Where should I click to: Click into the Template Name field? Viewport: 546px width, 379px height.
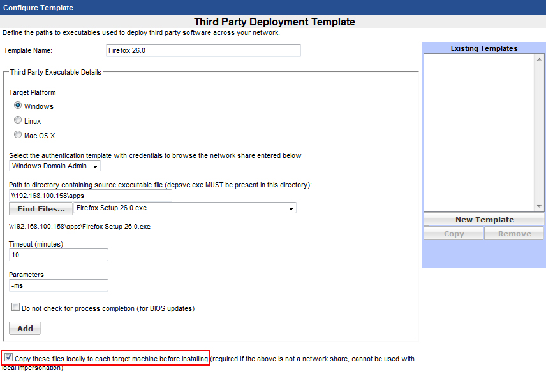(203, 50)
